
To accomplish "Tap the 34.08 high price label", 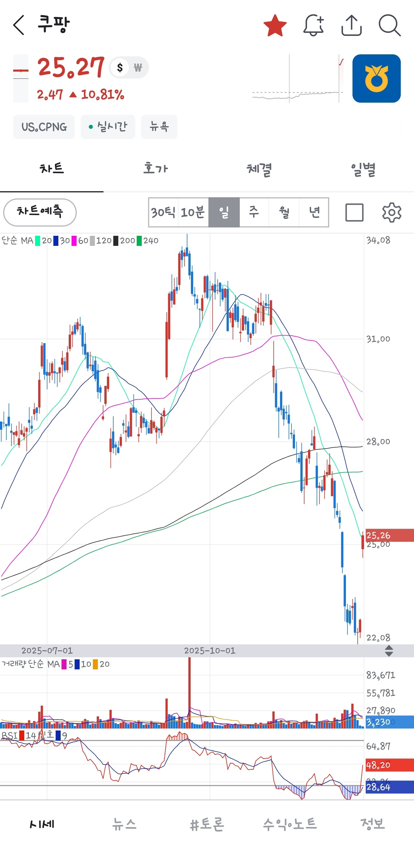I will [378, 240].
